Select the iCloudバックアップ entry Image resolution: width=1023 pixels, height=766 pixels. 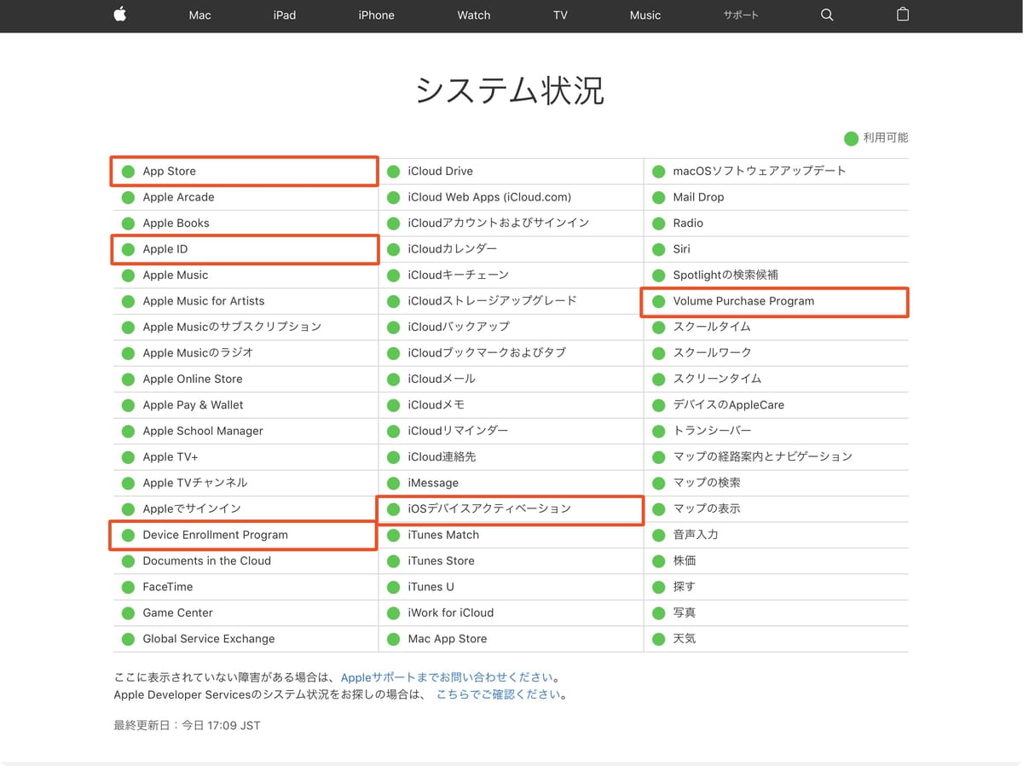pos(459,327)
